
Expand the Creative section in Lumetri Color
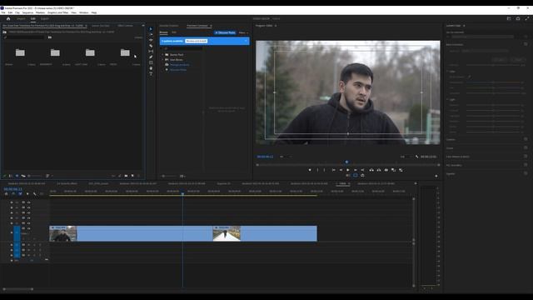point(451,139)
